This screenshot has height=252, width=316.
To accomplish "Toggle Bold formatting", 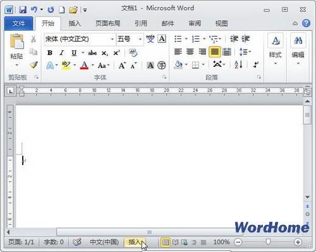I will pyautogui.click(x=50, y=53).
